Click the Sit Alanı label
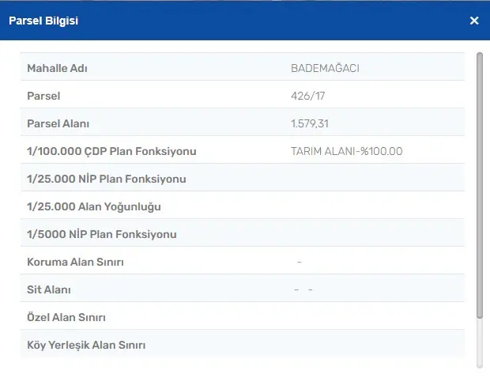This screenshot has width=490, height=378. [x=49, y=289]
